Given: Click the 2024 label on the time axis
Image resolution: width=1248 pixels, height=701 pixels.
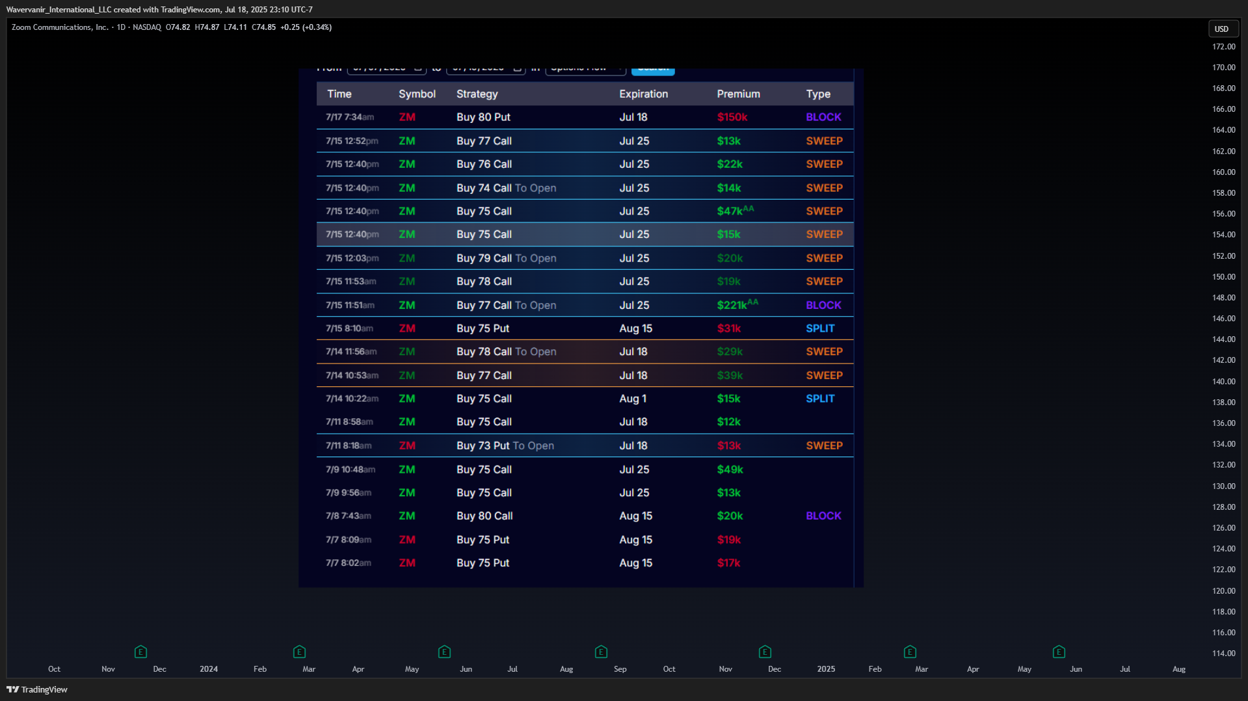Looking at the screenshot, I should 209,669.
